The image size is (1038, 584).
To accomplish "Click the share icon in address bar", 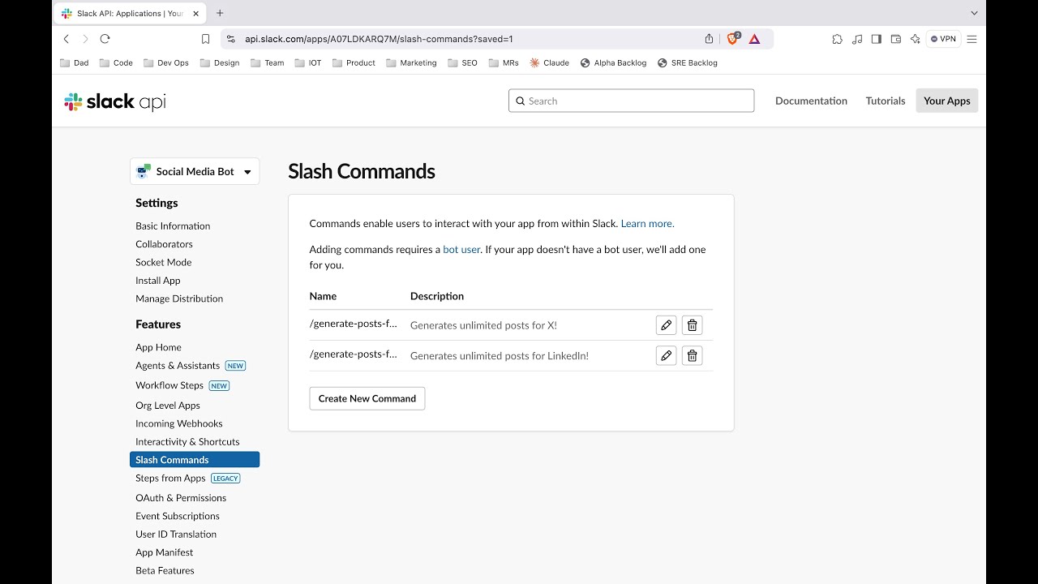I will point(709,39).
